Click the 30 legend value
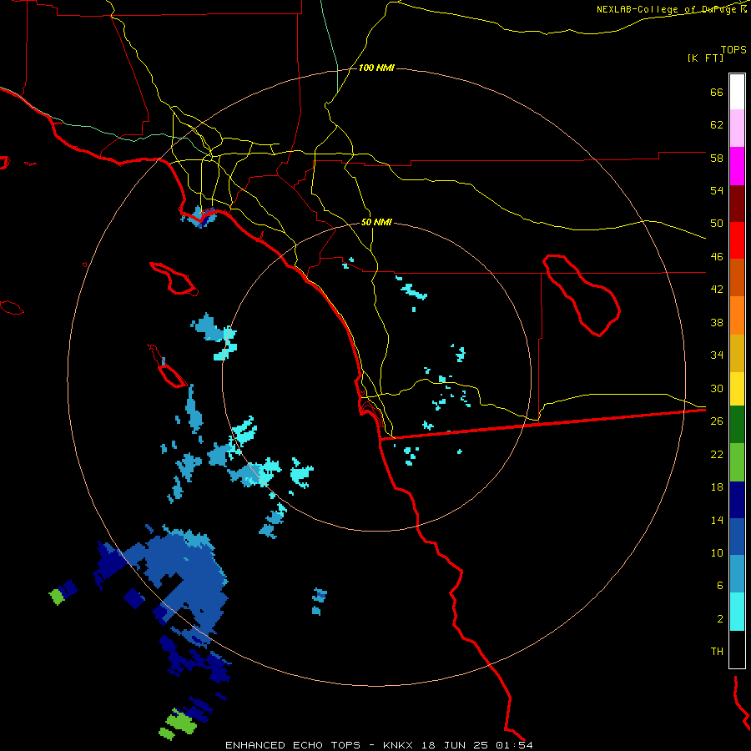The image size is (751, 751). [x=717, y=388]
